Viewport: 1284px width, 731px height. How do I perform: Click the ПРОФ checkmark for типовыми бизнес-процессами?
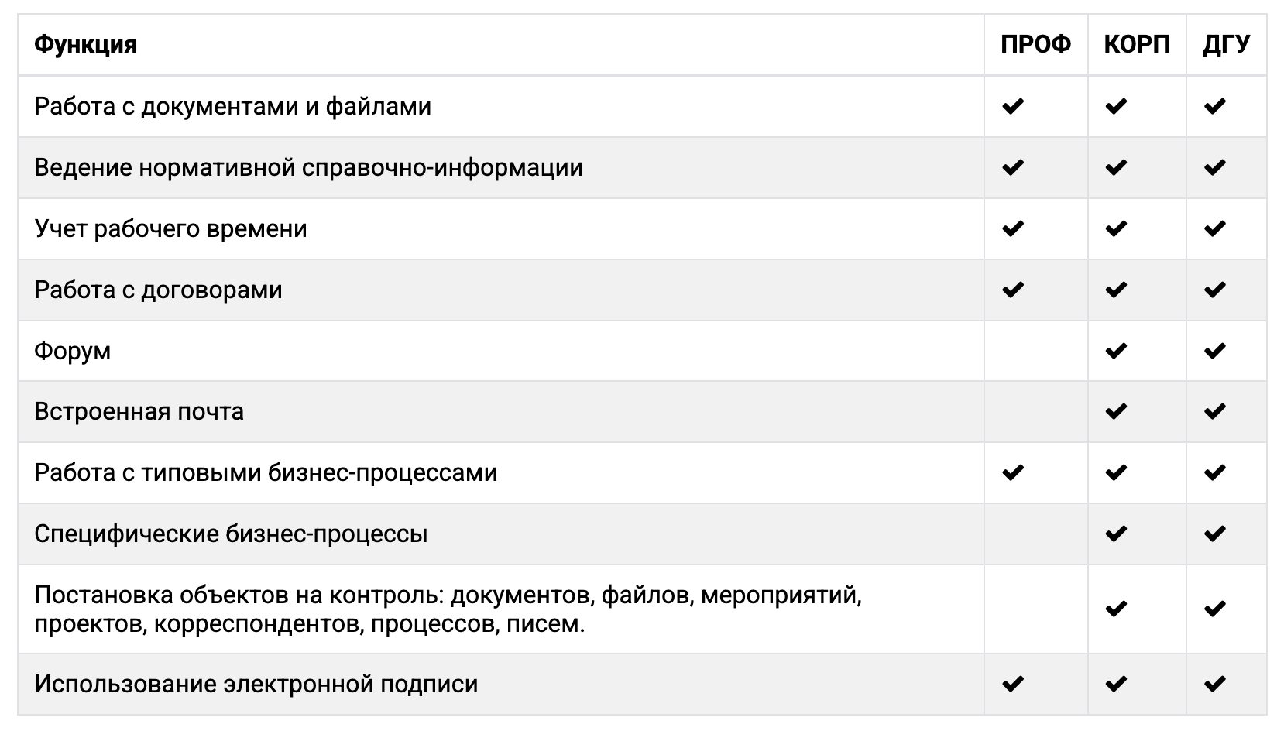point(1013,472)
